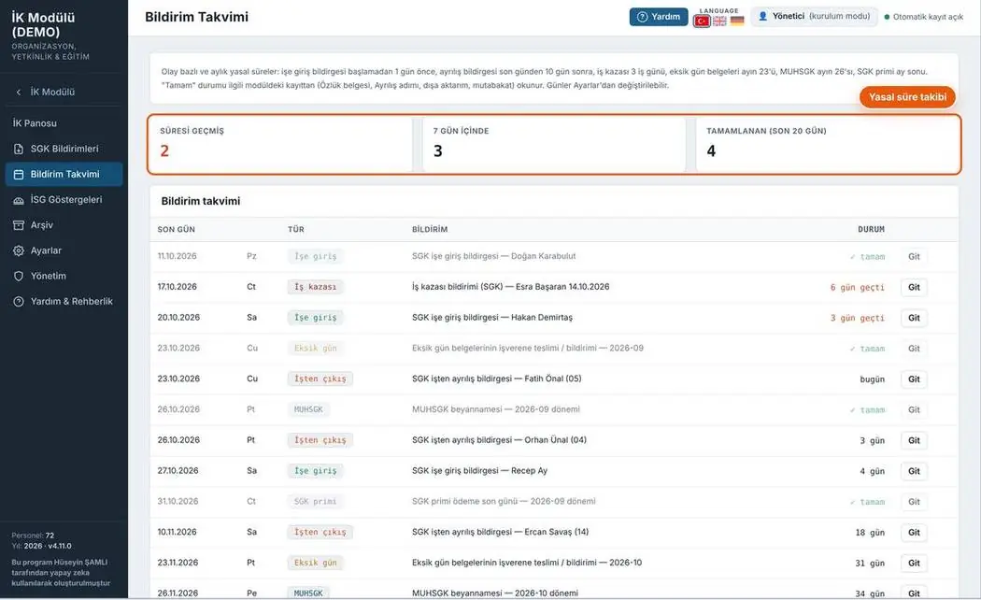Open İSG Göstergeleri via its helmet icon
Viewport: 981px width, 600px height.
(19, 200)
